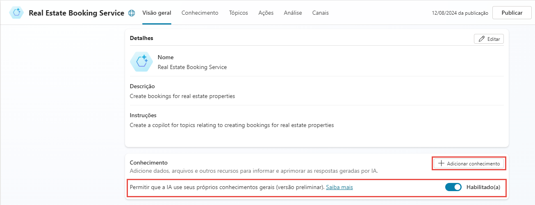Click the Descrição text section
This screenshot has height=205, width=535.
(182, 96)
